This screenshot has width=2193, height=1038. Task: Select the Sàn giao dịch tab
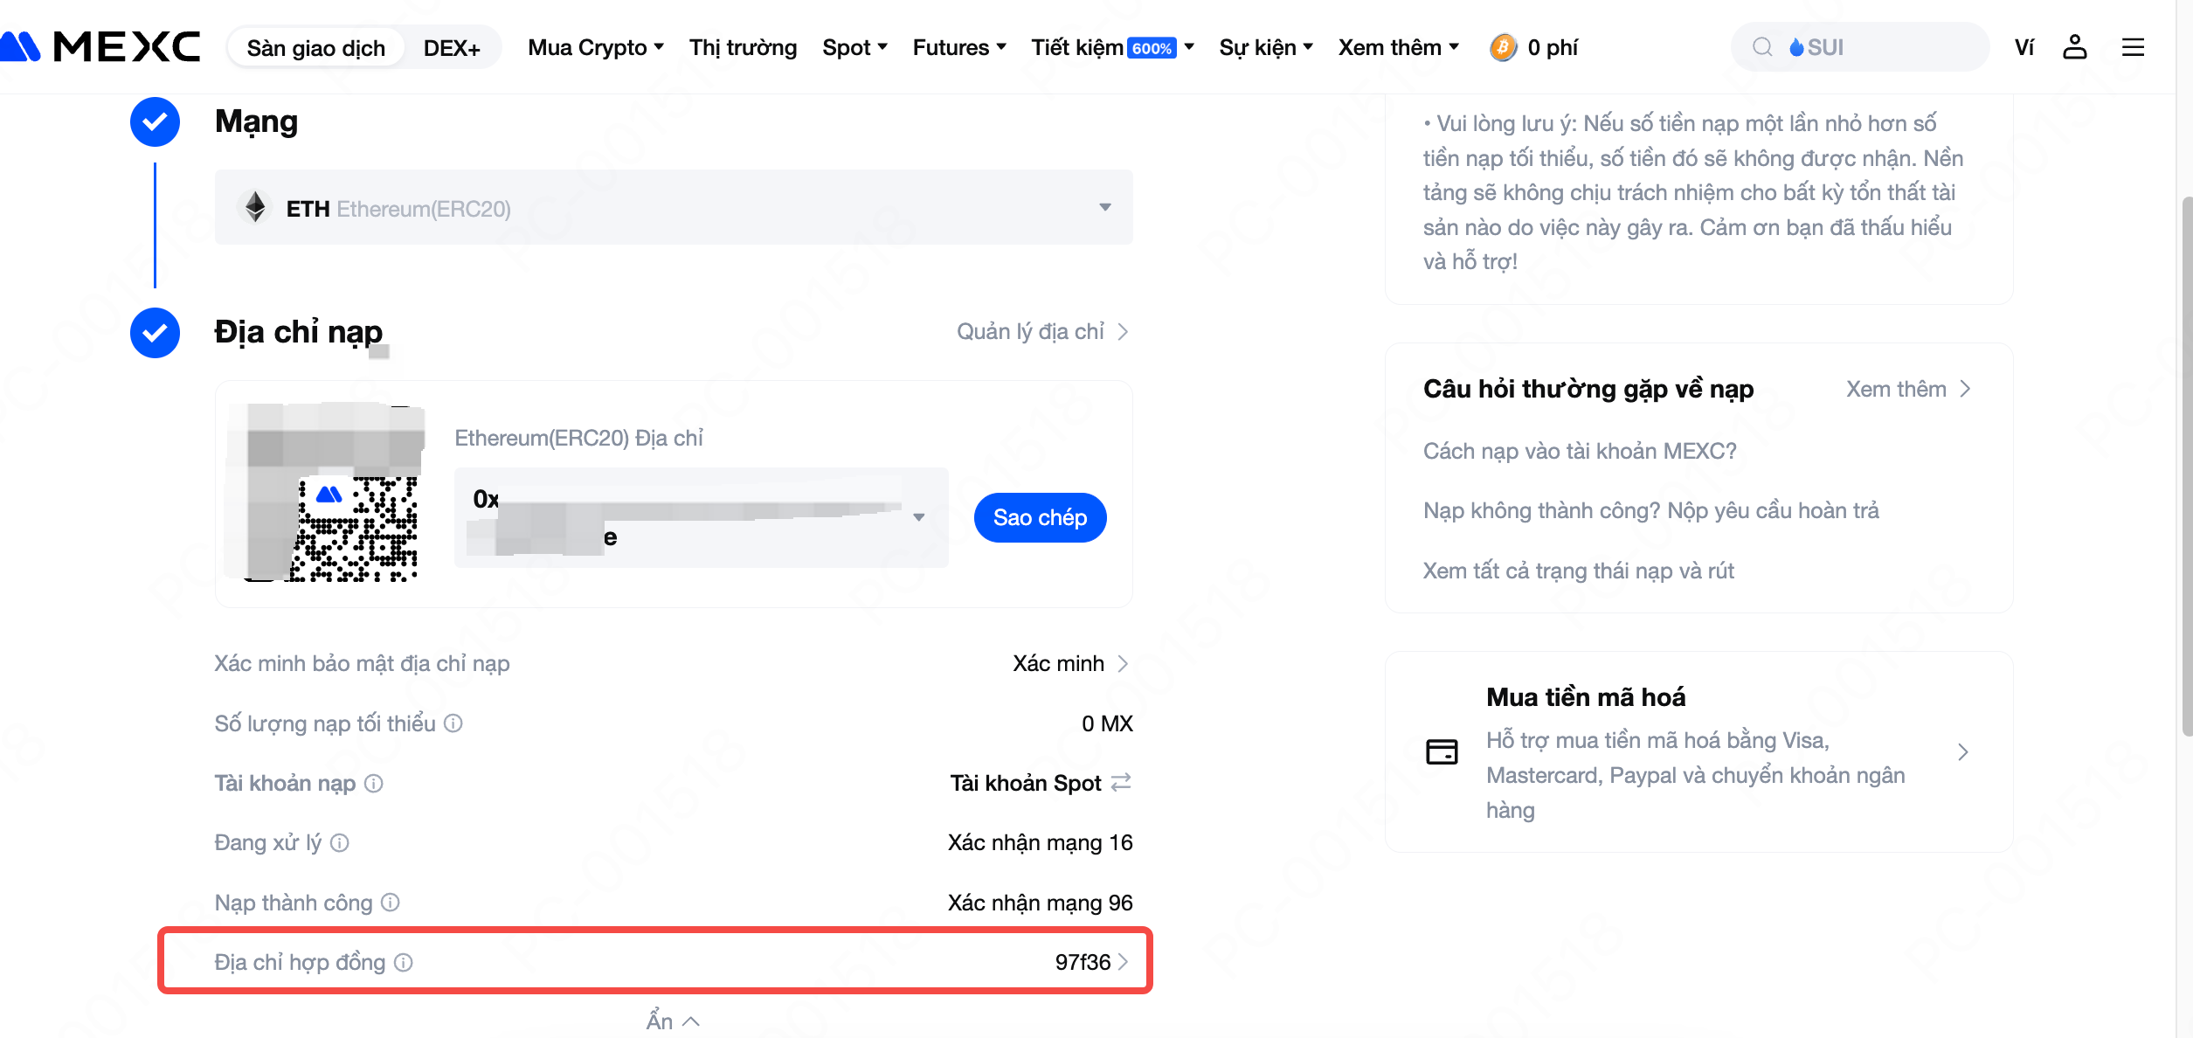tap(315, 47)
